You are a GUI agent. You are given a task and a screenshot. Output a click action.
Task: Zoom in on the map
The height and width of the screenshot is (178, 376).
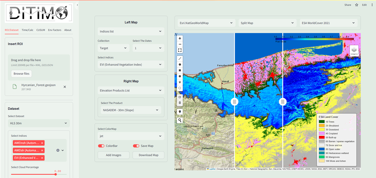180,38
